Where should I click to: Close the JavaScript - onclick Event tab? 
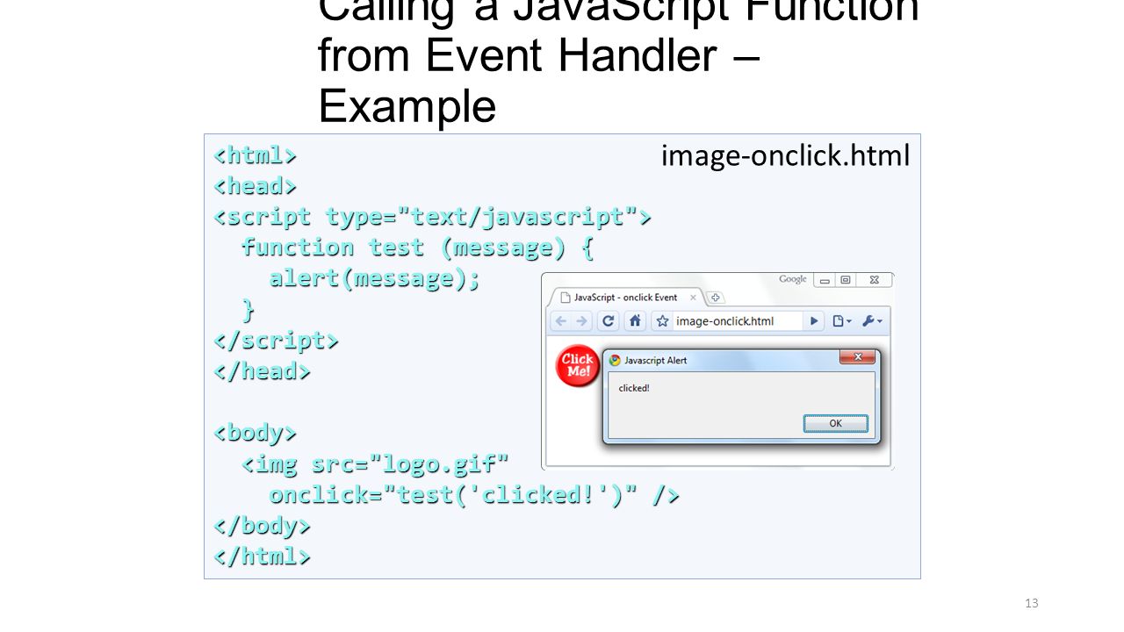point(693,298)
